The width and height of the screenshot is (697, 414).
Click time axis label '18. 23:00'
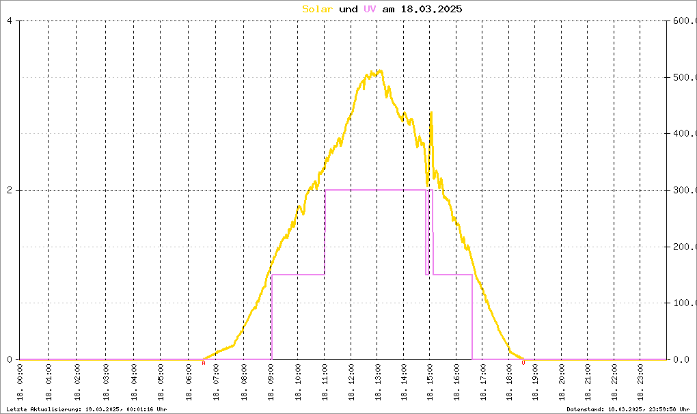(x=640, y=382)
